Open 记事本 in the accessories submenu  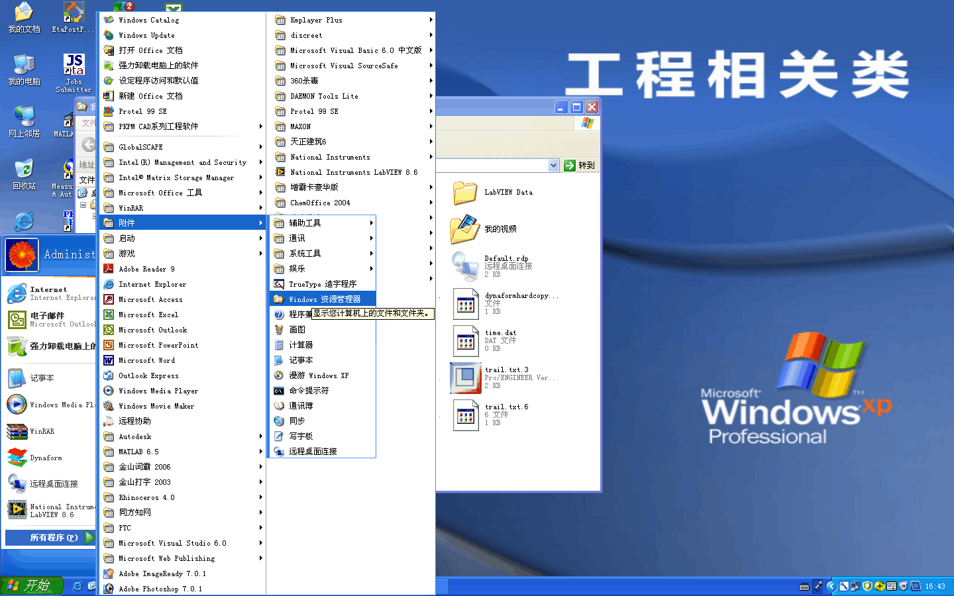pos(323,360)
